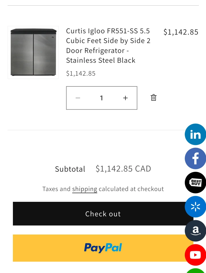Viewport: 206px width, 273px height.
Task: Click the Subtotal label
Action: coord(70,169)
